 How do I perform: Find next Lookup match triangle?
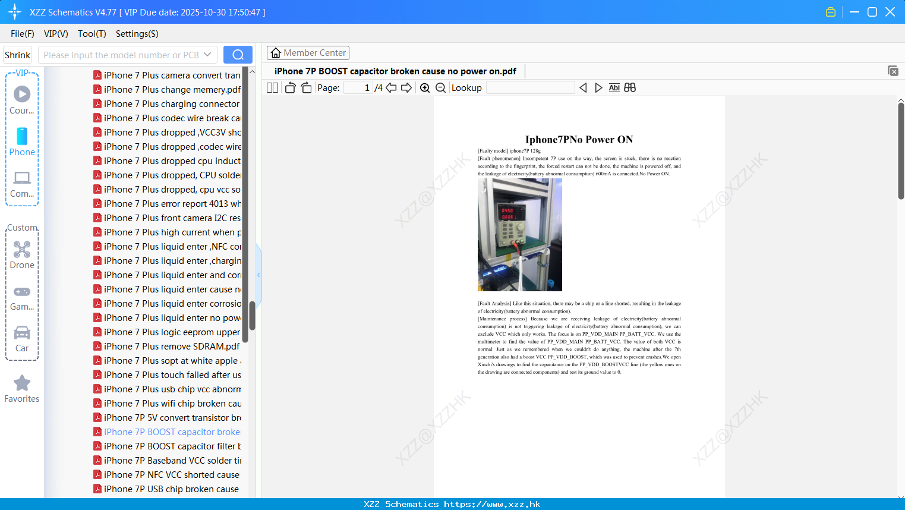598,88
